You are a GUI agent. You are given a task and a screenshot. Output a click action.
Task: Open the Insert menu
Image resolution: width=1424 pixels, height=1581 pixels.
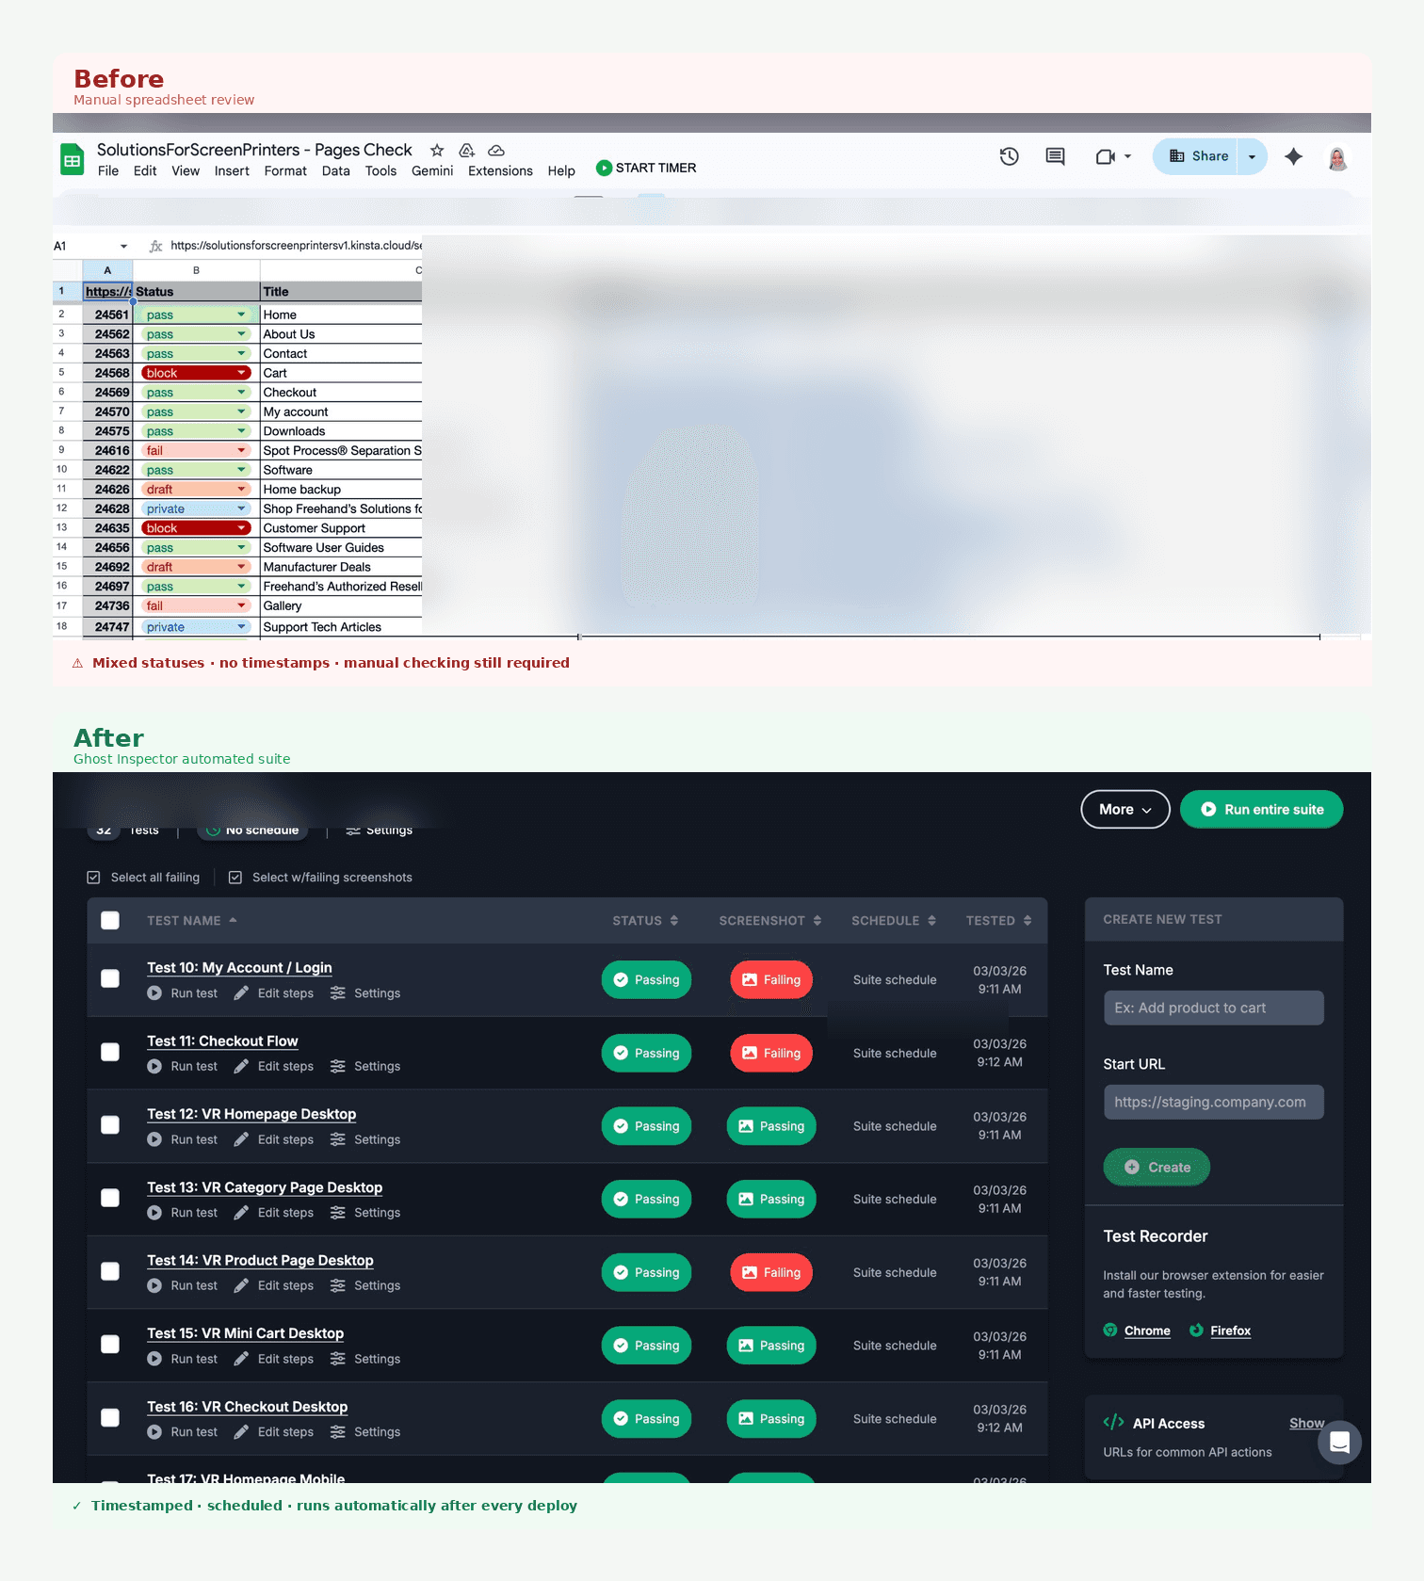232,171
